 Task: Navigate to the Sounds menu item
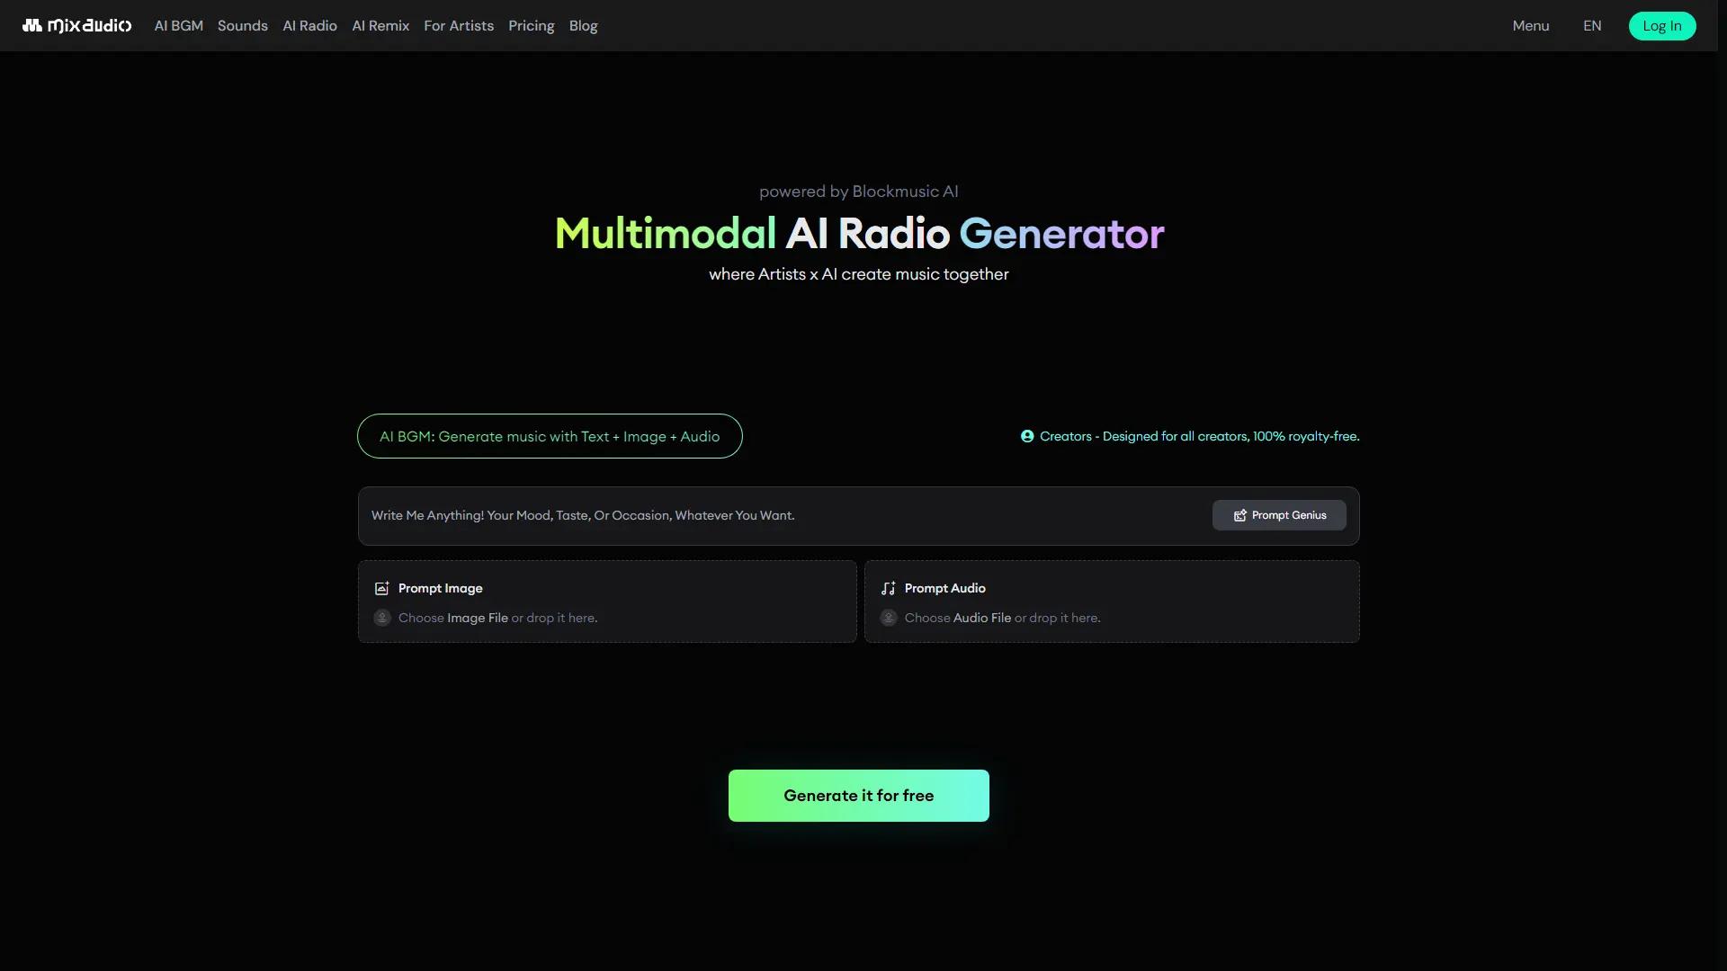pos(242,25)
